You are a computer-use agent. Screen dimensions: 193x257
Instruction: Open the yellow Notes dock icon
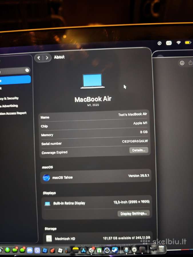tap(76, 250)
